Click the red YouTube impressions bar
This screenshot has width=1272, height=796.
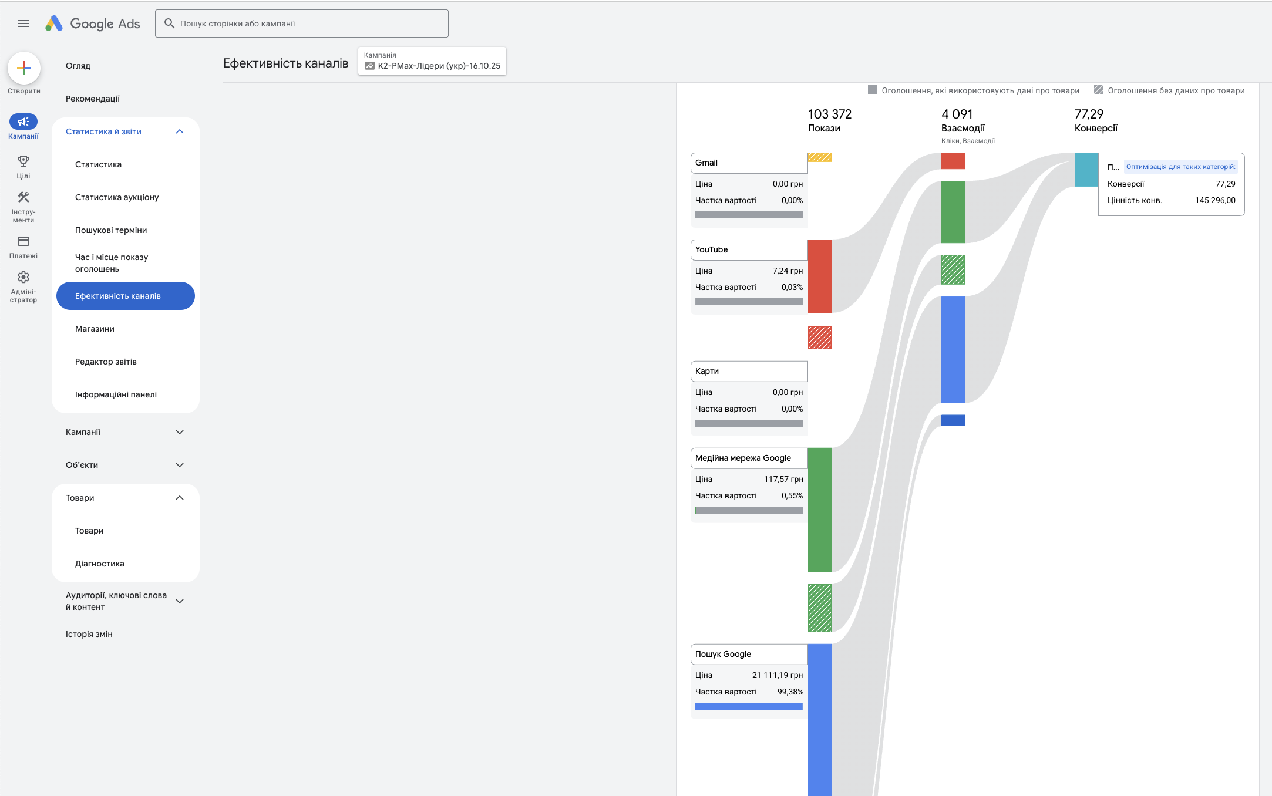pos(819,276)
